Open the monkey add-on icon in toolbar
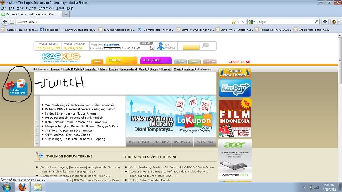 [334, 21]
